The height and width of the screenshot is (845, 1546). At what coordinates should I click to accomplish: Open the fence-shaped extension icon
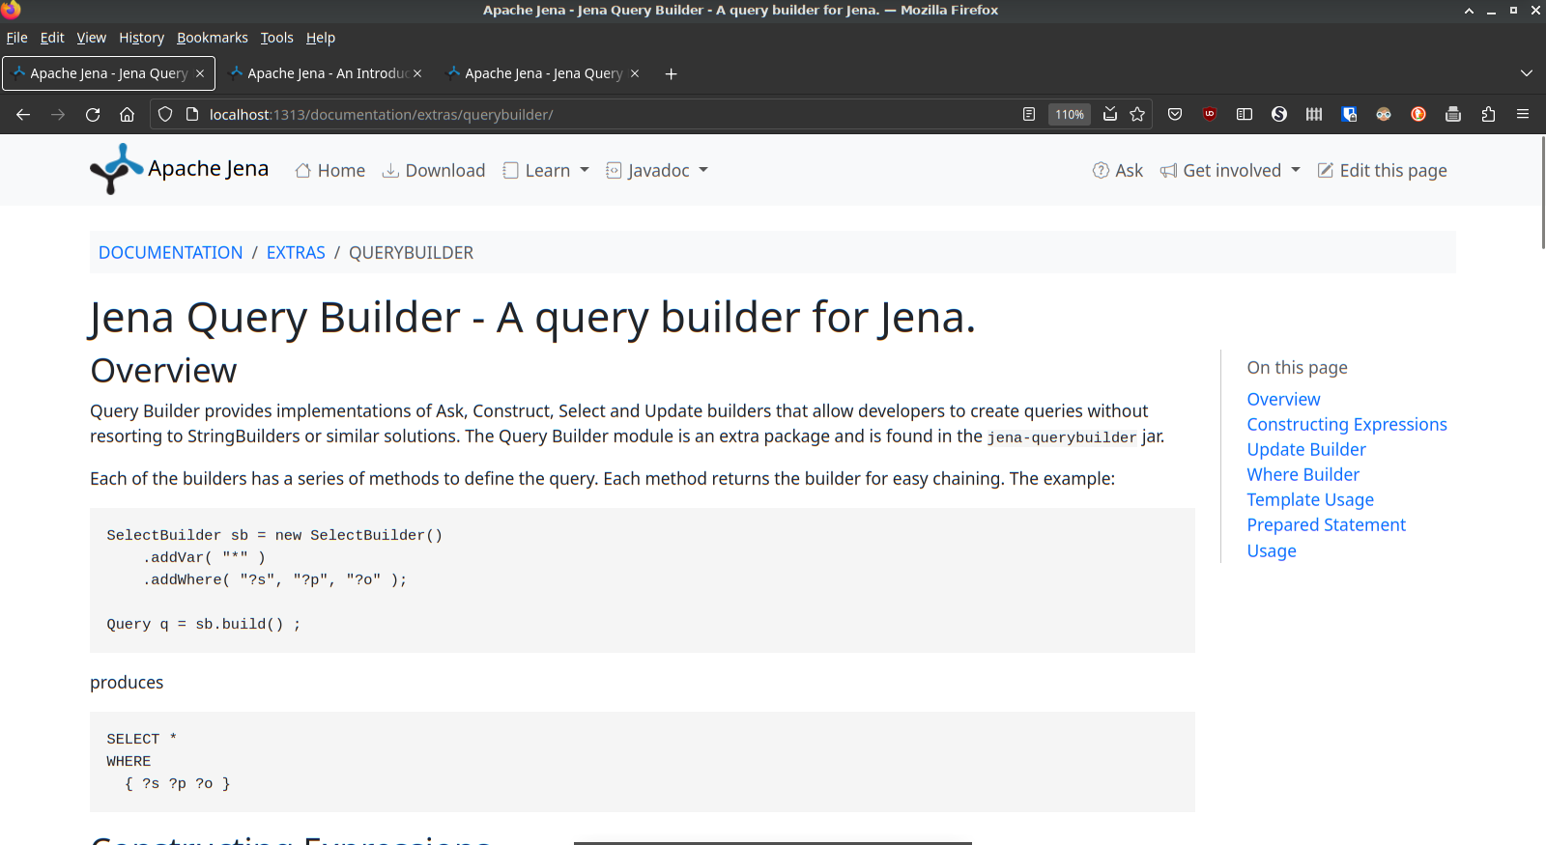[x=1314, y=114]
